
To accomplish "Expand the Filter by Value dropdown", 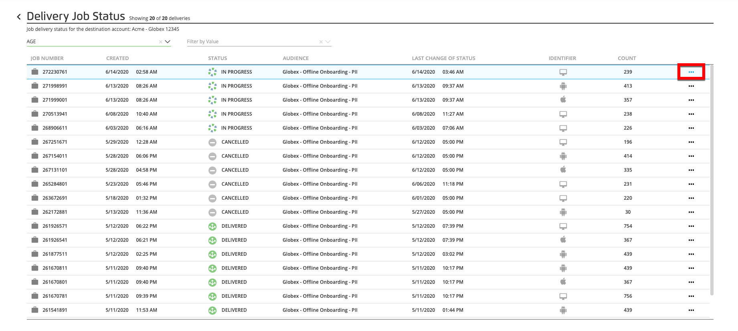I will click(328, 42).
